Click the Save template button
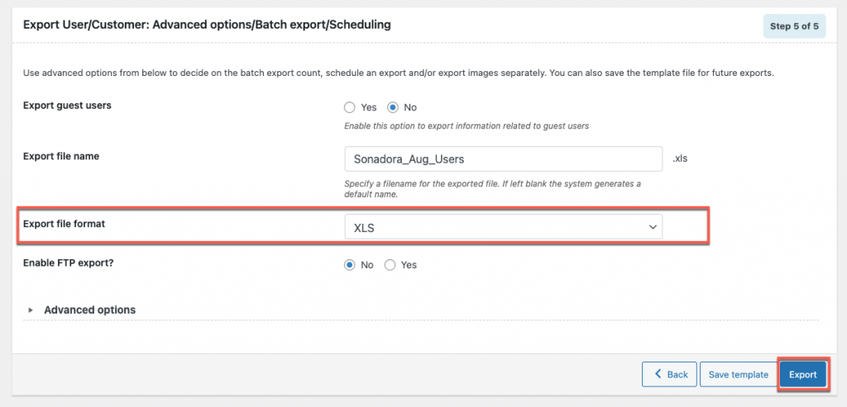Image resolution: width=847 pixels, height=407 pixels. tap(738, 374)
